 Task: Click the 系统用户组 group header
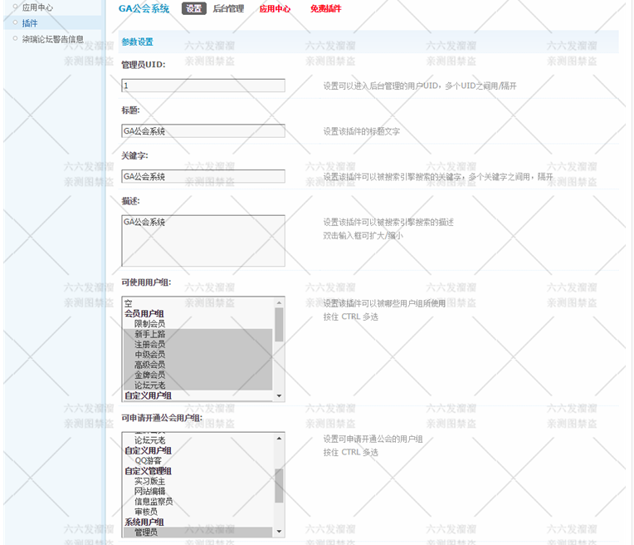click(x=144, y=522)
